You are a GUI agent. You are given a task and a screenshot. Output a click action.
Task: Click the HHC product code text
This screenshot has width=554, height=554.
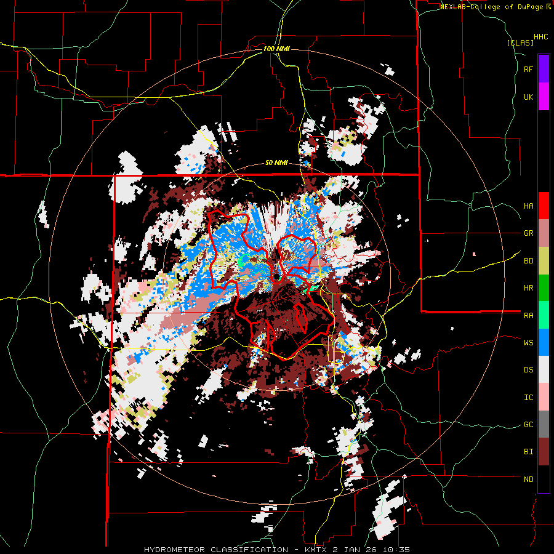point(540,37)
